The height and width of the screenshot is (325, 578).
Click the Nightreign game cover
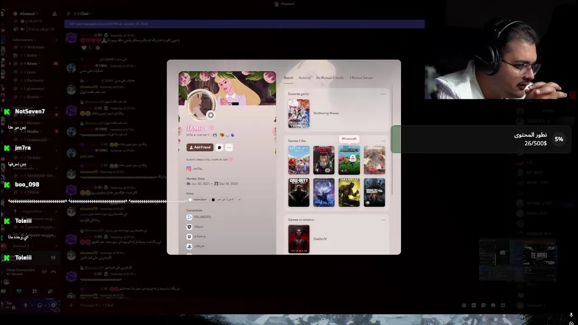click(x=324, y=192)
